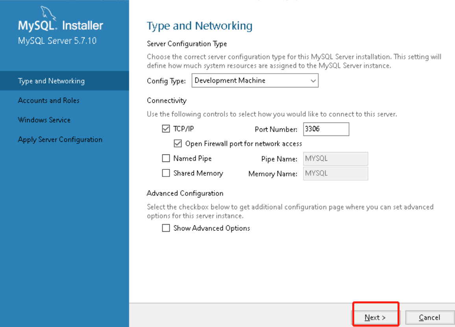Viewport: 455px width, 327px height.
Task: Click the Port Number input field
Action: pyautogui.click(x=326, y=129)
